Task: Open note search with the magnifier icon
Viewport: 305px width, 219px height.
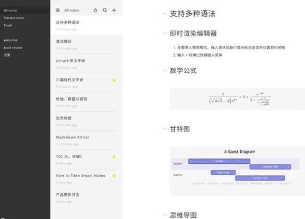Action: (105, 10)
